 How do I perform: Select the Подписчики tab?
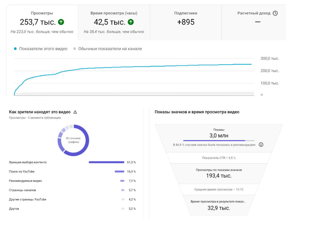186,22
